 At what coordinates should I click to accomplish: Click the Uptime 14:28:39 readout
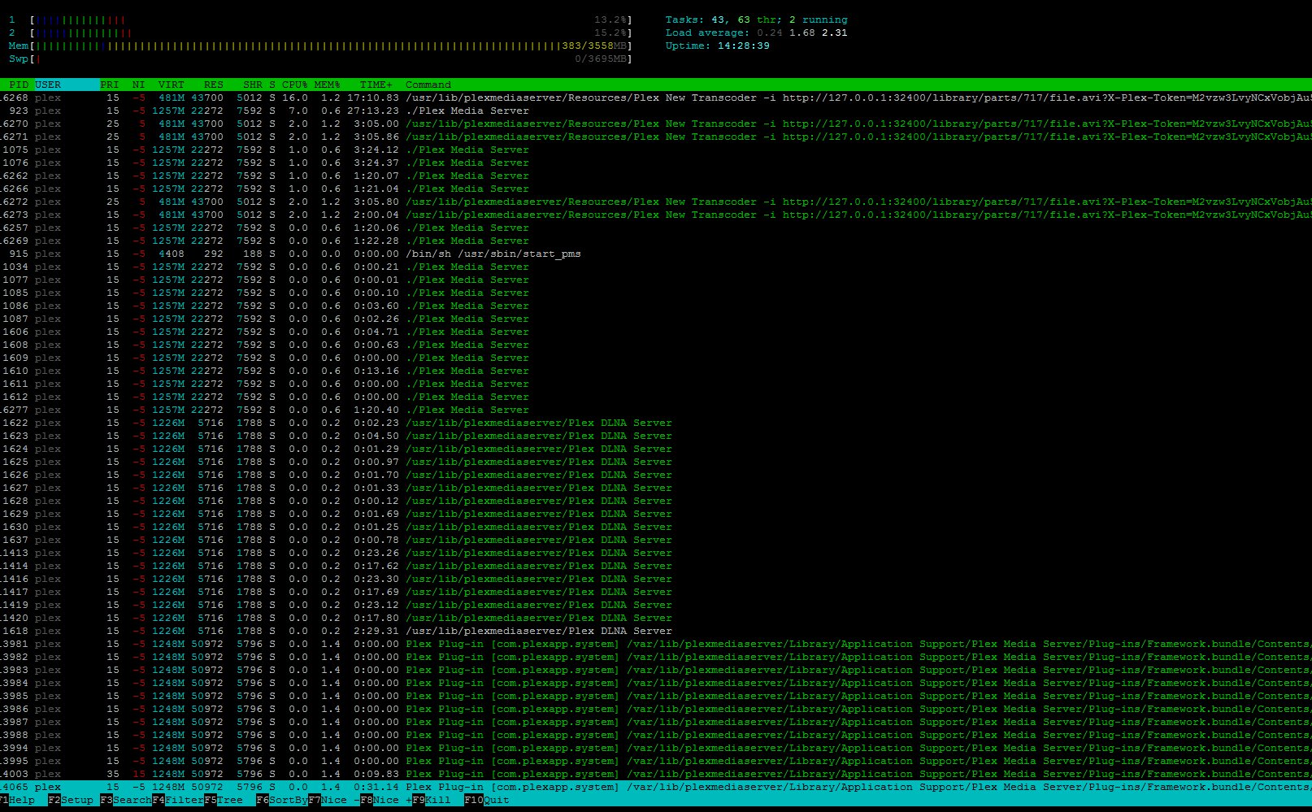[x=718, y=46]
